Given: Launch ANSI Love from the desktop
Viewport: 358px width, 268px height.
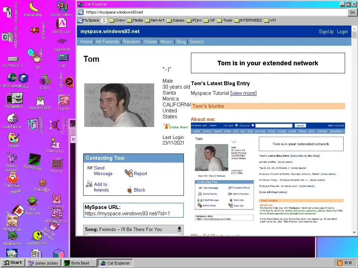Looking at the screenshot, I should point(62,25).
